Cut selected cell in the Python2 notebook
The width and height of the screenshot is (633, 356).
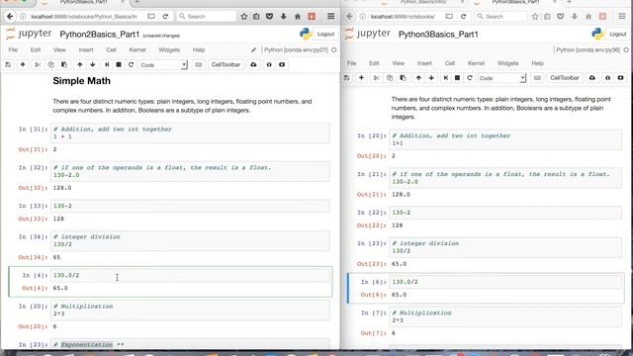(x=38, y=64)
